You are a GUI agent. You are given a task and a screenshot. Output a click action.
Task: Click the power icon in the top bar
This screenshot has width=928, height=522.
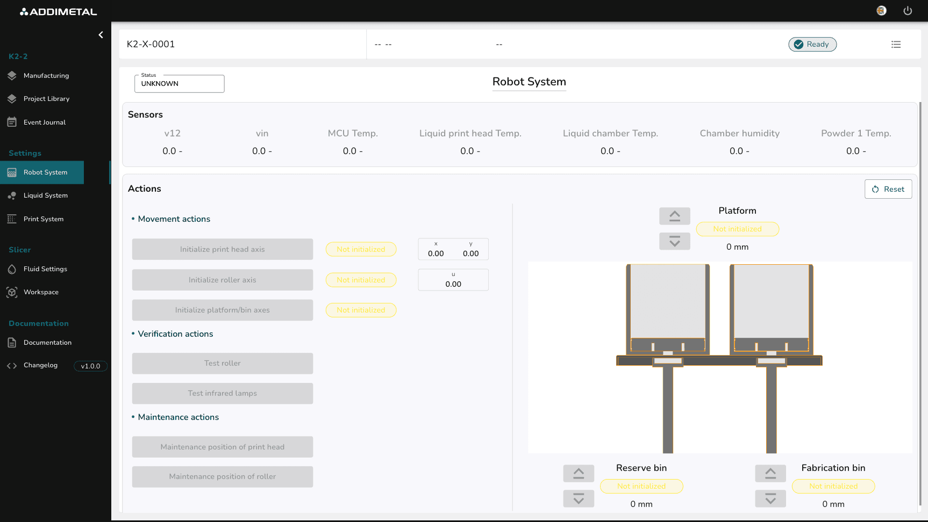908,11
